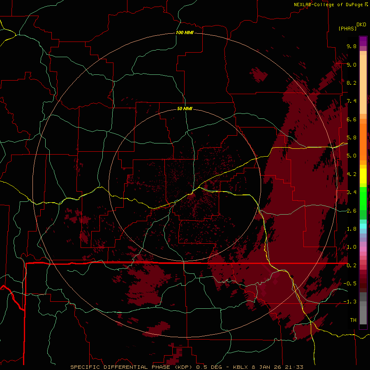Viewport: 370px width, 370px height.
Task: Pick the bright green segment of the color bar
Action: point(363,198)
